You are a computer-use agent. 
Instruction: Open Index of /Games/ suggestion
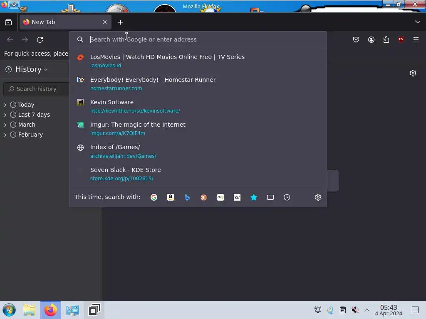198,151
